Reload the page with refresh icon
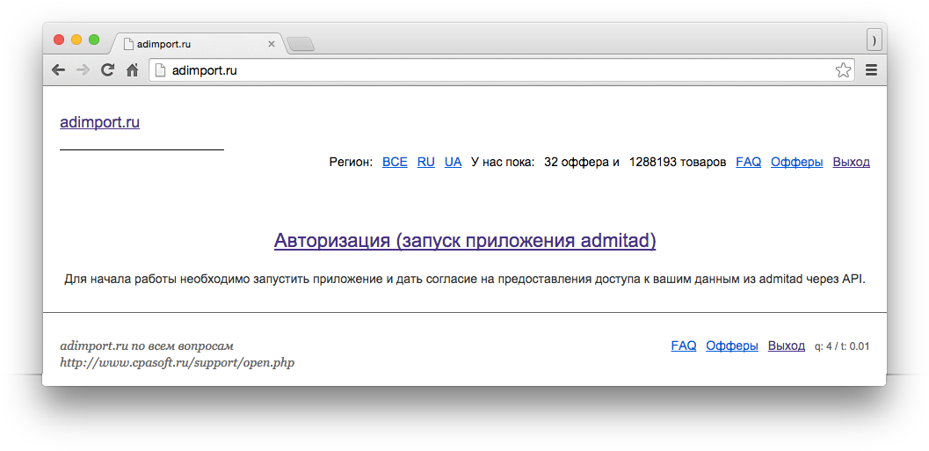This screenshot has width=929, height=451. click(107, 70)
